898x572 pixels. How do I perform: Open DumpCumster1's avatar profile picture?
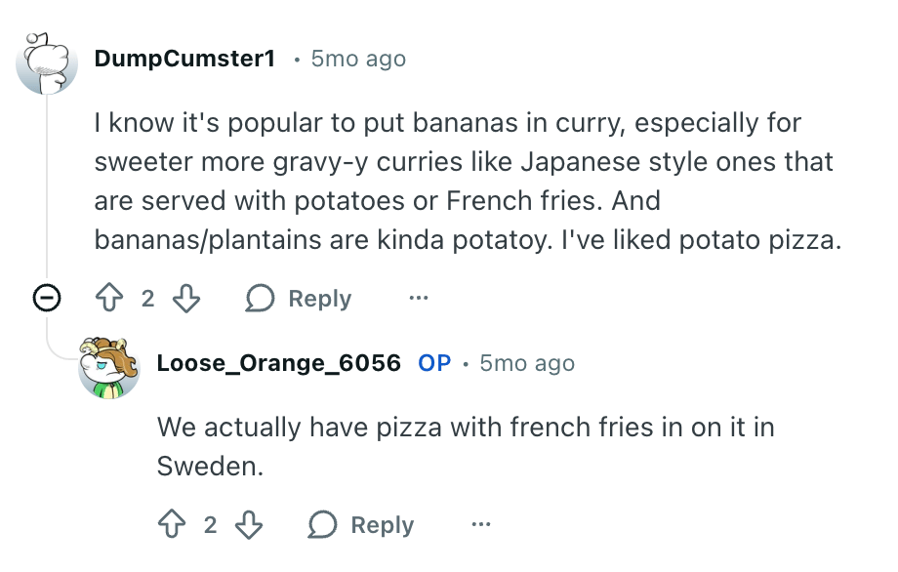coord(47,63)
